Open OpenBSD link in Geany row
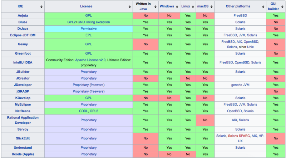 [251, 42]
